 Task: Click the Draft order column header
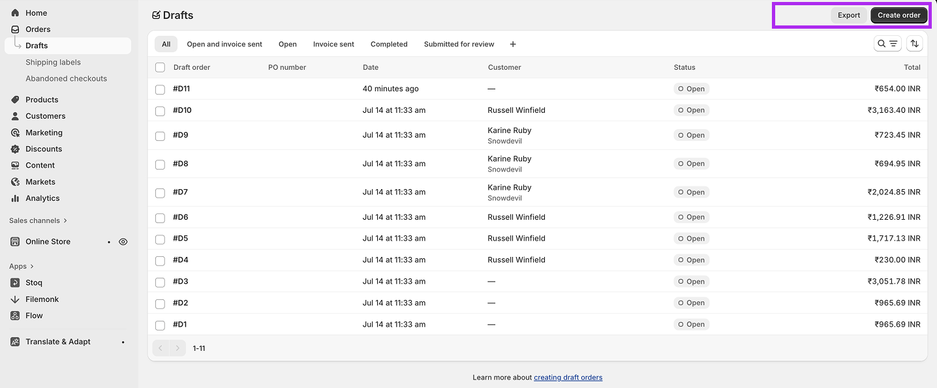click(x=192, y=67)
